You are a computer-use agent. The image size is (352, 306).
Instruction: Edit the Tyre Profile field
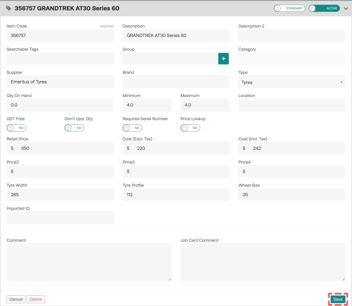click(176, 195)
